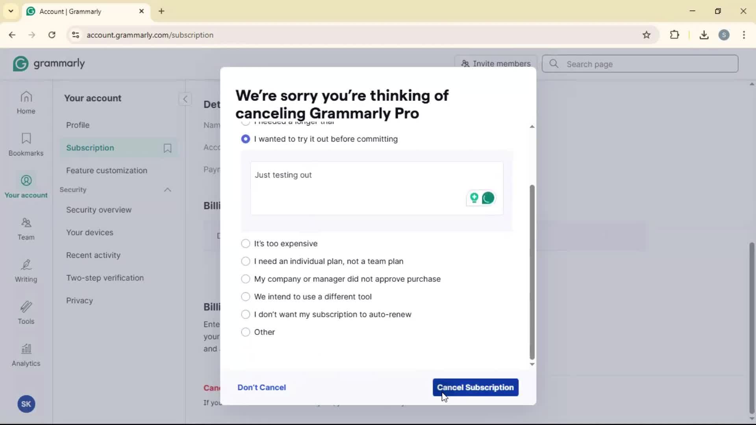Screen dimensions: 756x425
Task: Click the Grammarly green widget in textbox
Action: 488,198
